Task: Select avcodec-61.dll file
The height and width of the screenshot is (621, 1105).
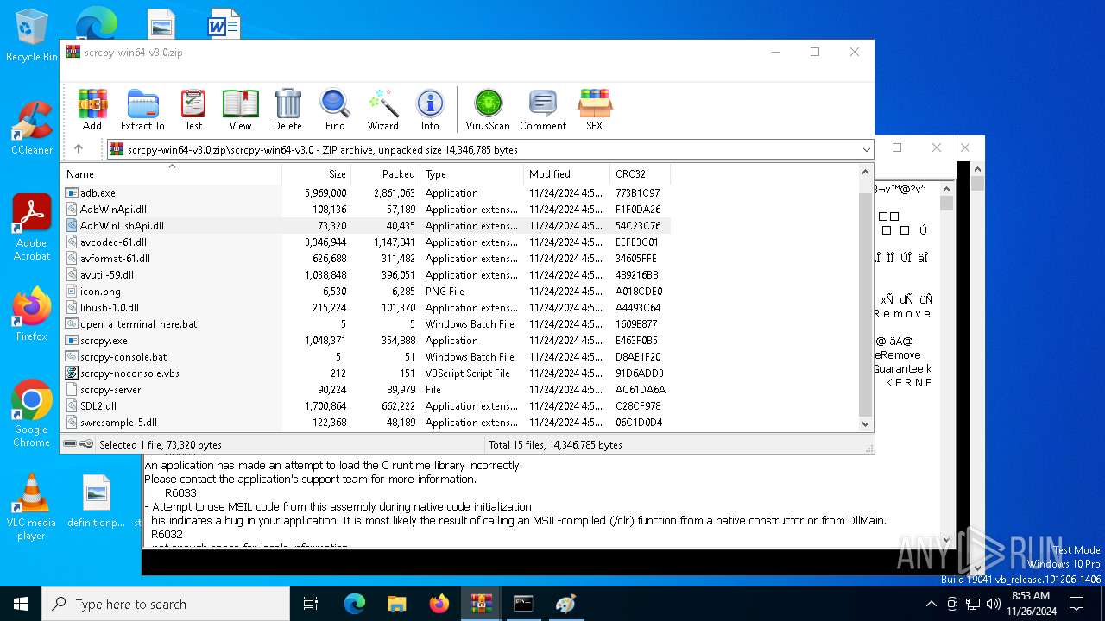Action: tap(366, 242)
